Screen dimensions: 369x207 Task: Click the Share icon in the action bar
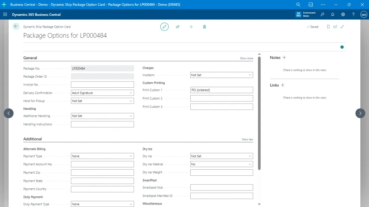coord(178,27)
